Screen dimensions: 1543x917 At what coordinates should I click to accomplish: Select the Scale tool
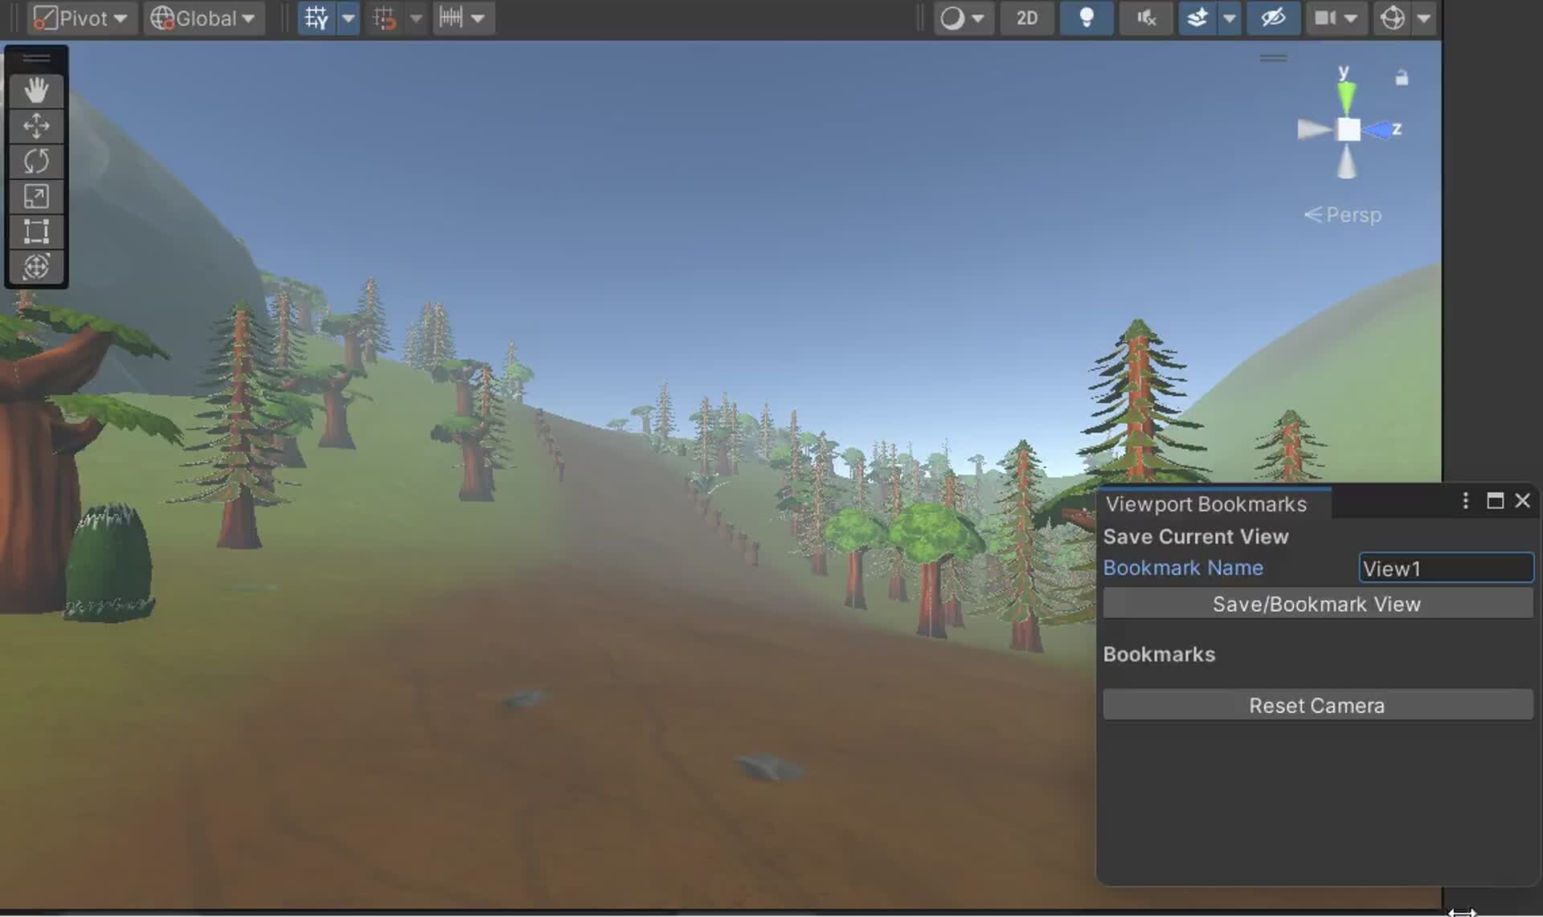click(36, 197)
